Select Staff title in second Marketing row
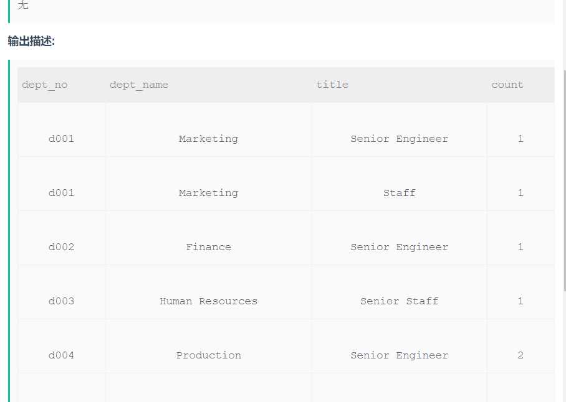 click(399, 193)
